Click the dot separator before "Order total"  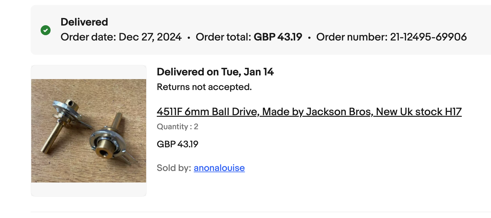pyautogui.click(x=189, y=38)
